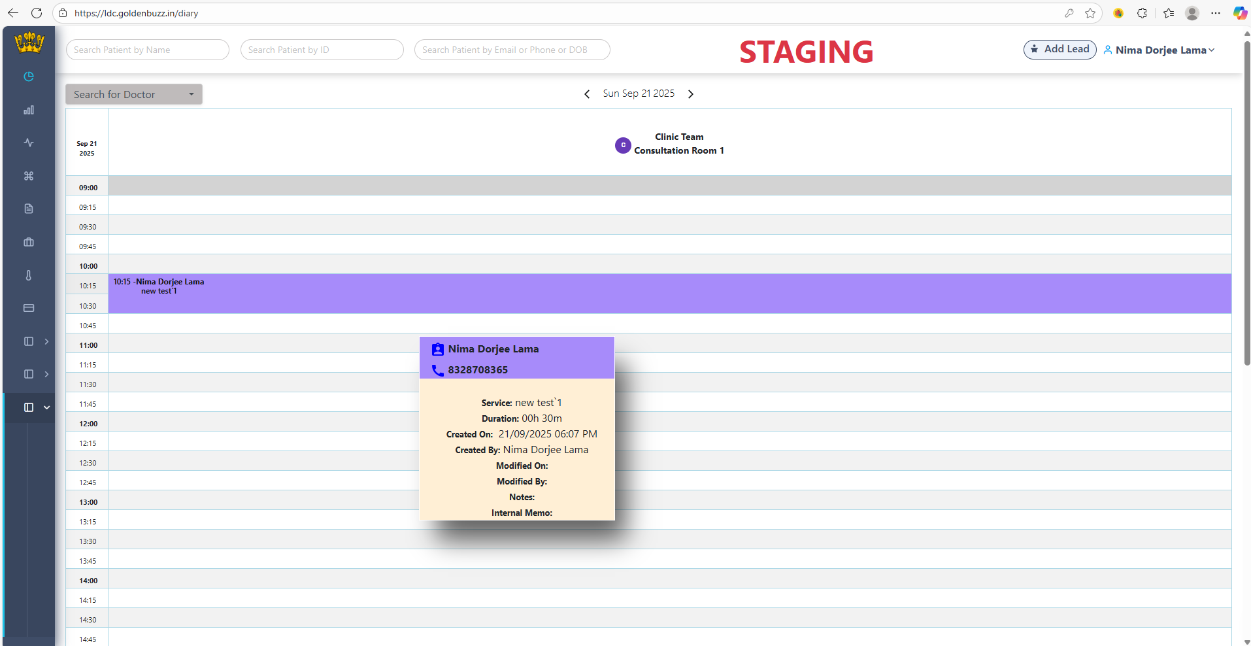Click the activity pulse sidebar icon

[29, 143]
